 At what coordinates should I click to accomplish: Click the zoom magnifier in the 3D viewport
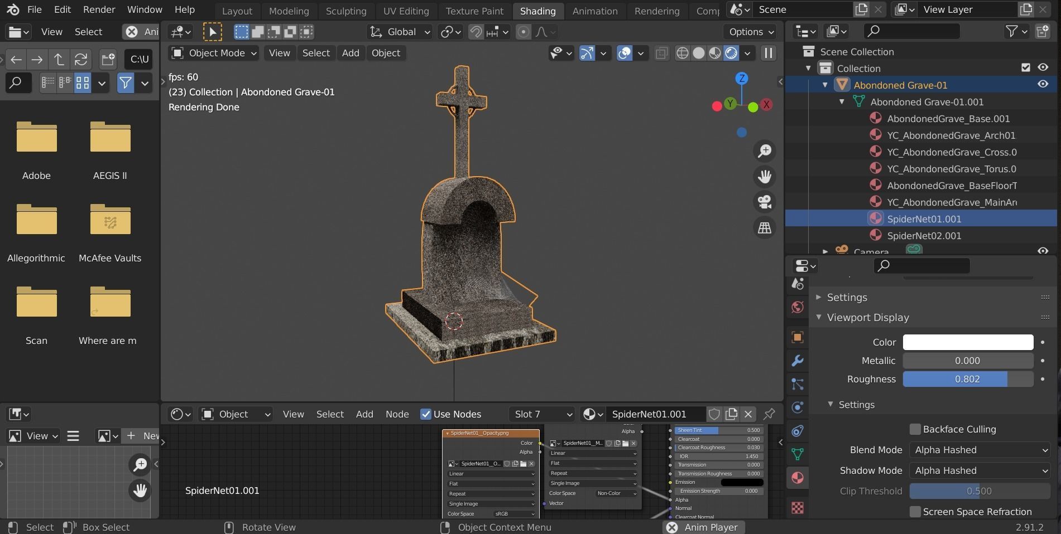click(x=765, y=151)
